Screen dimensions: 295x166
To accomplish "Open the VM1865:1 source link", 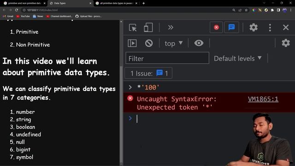I will pos(263,99).
